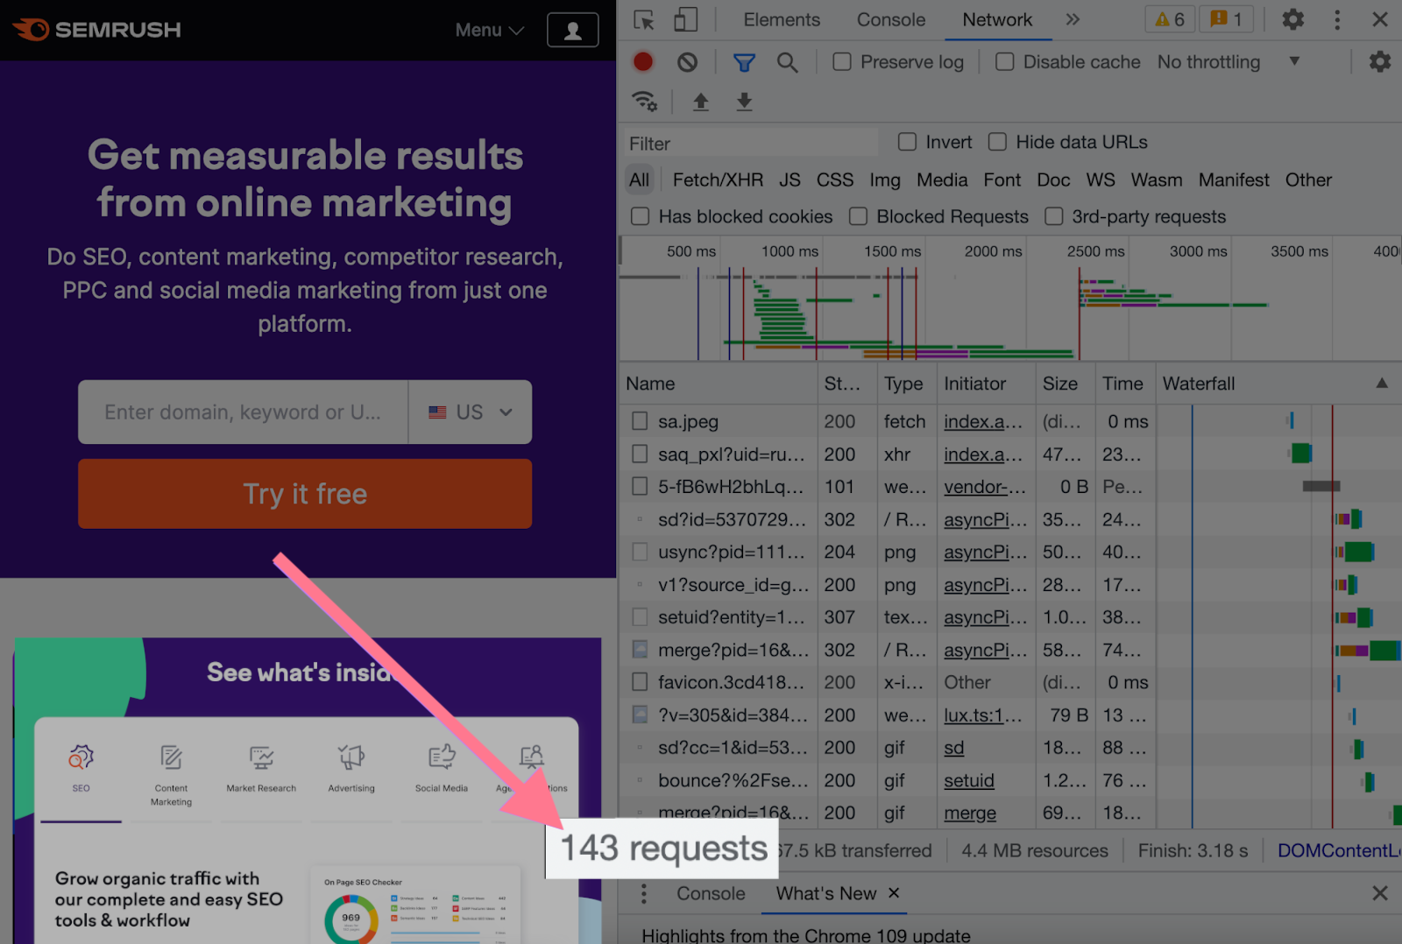Enable the Preserve log checkbox
Viewport: 1402px width, 944px height.
click(x=842, y=62)
